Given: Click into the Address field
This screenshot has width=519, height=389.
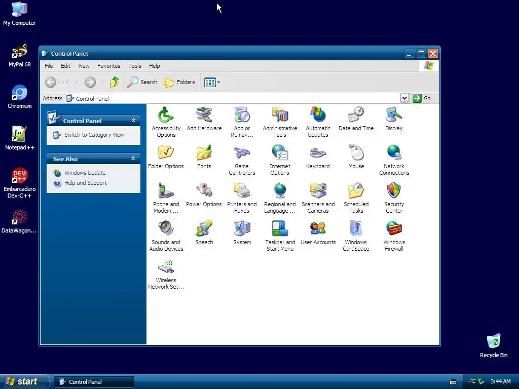Looking at the screenshot, I should (232, 98).
